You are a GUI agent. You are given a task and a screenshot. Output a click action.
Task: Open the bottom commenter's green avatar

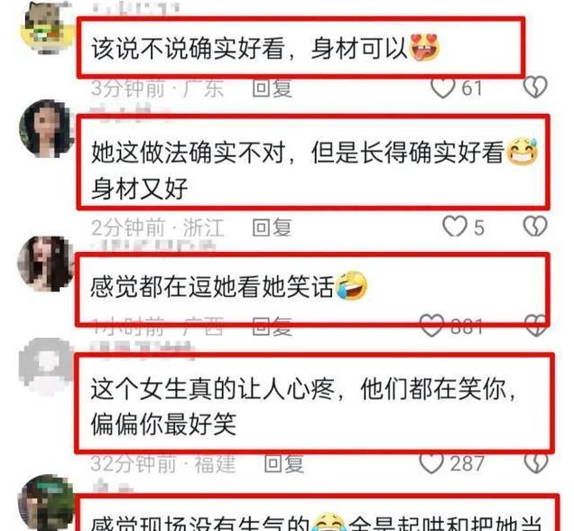click(46, 503)
